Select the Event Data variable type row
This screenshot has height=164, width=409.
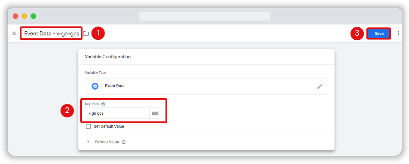click(x=206, y=86)
